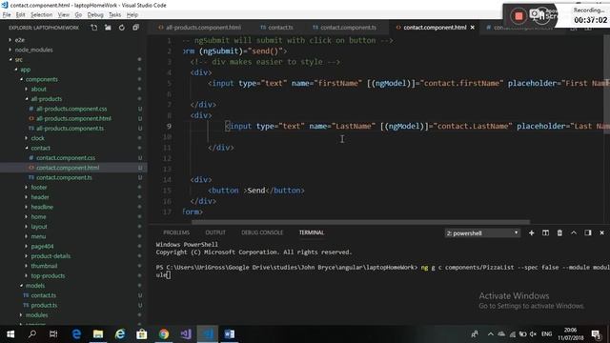Collapse all folders in Explorer
610x343 pixels.
coord(135,28)
